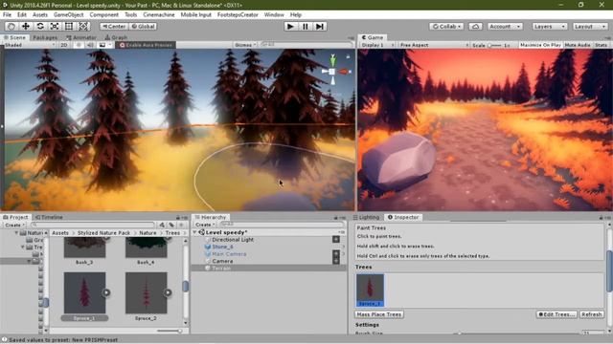The image size is (613, 344).
Task: Toggle Maximize On Play
Action: [x=540, y=45]
